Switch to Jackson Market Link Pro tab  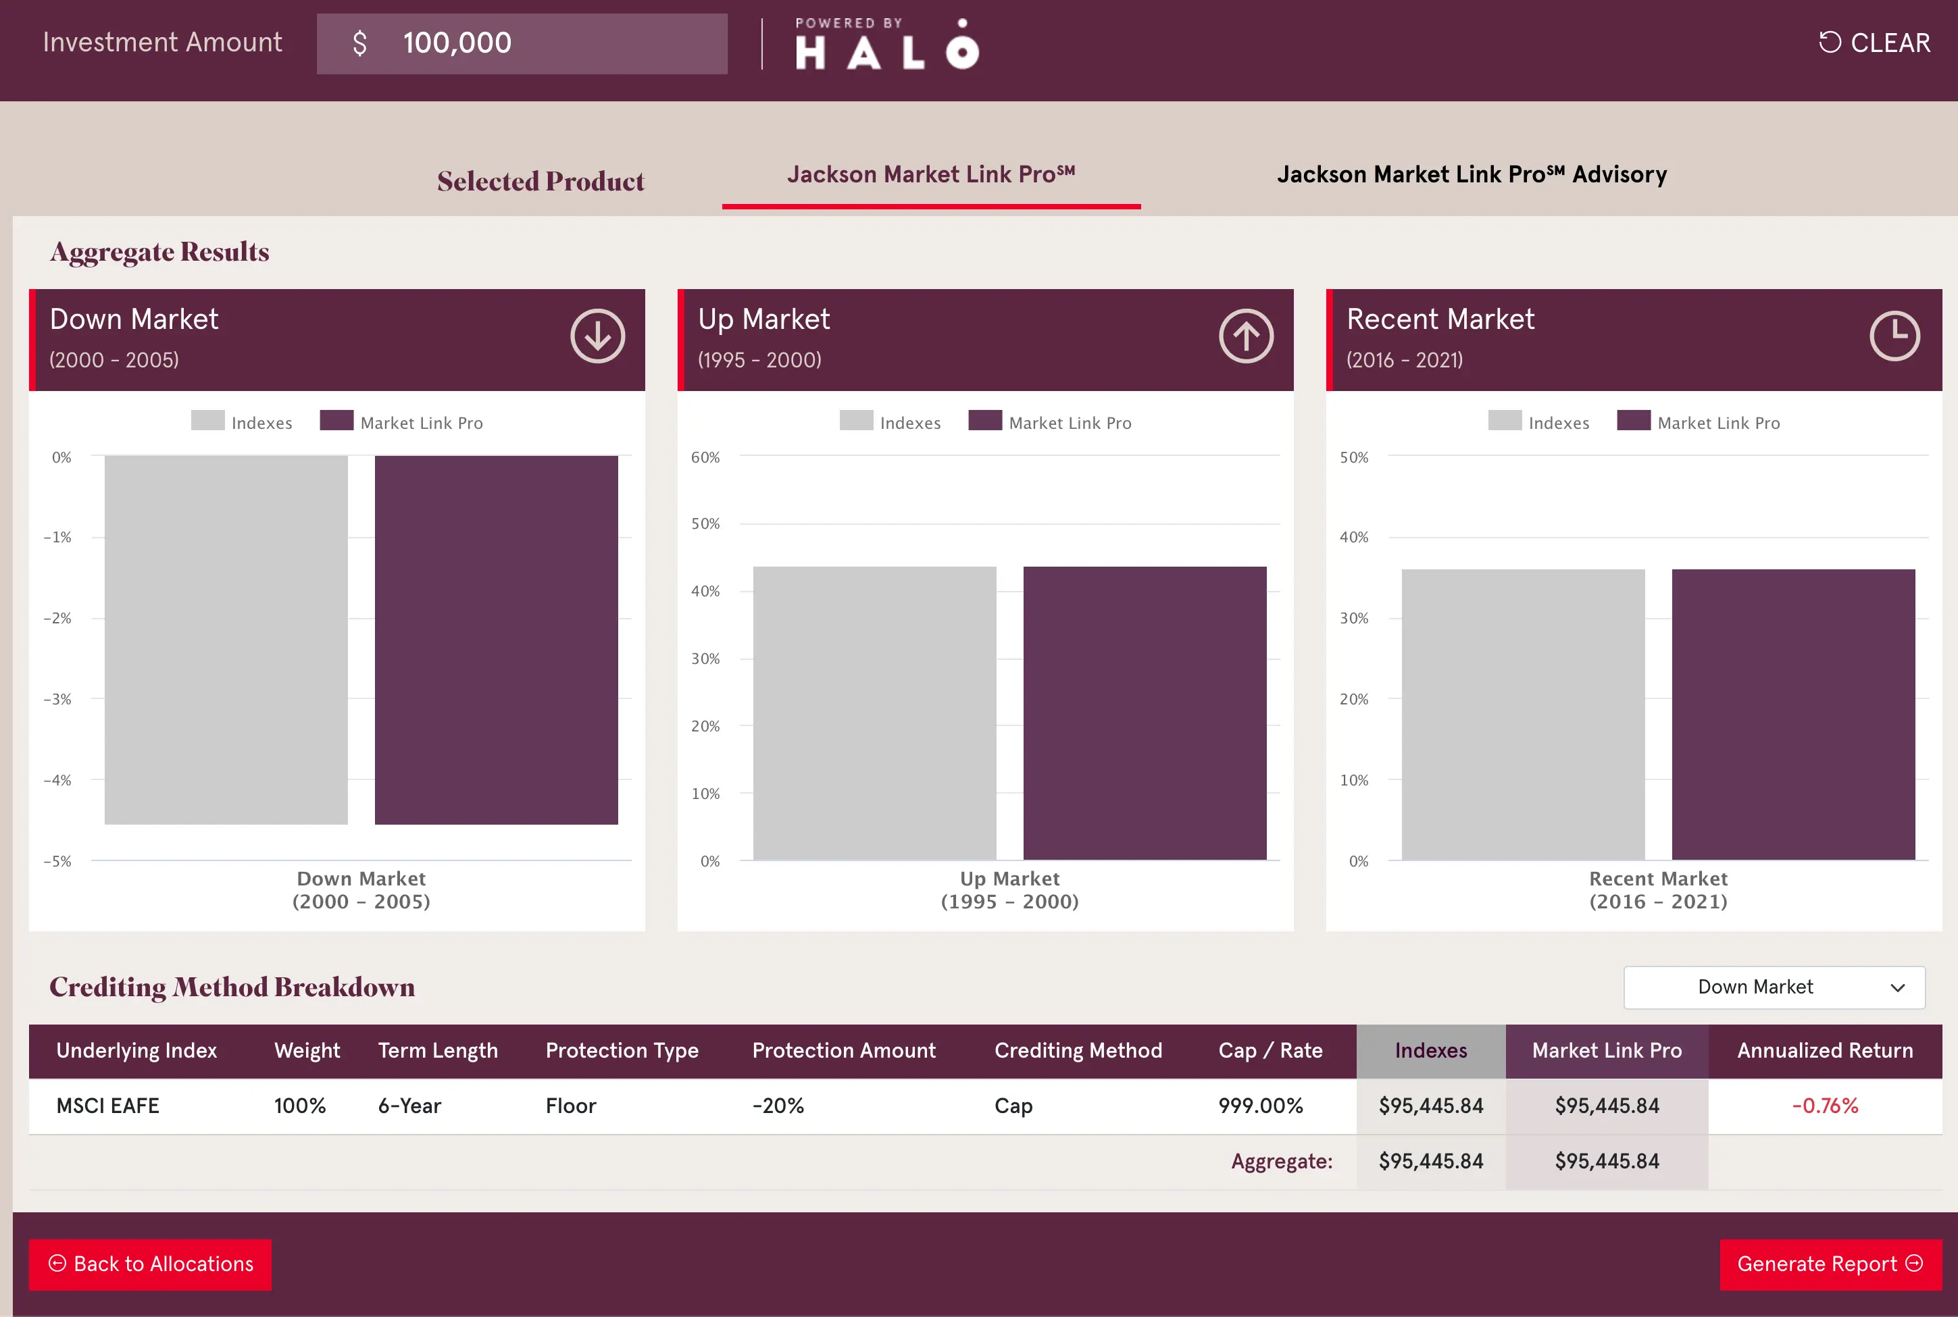pyautogui.click(x=931, y=175)
